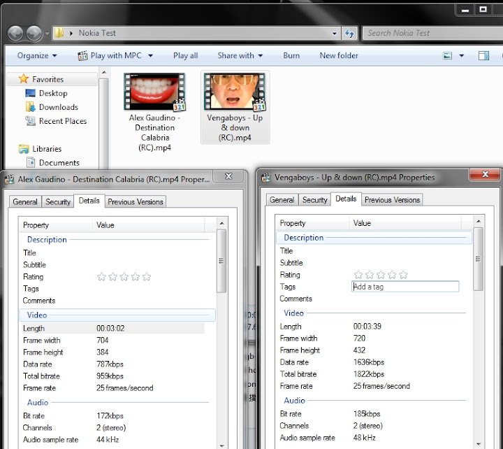
Task: Switch to Security tab in Vengaboys properties
Action: 314,200
